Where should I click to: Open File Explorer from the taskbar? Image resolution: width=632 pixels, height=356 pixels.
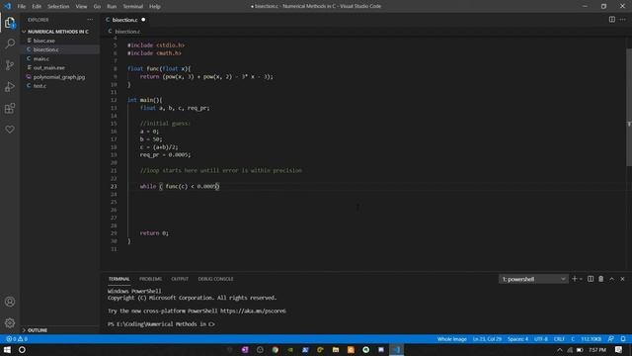tap(336, 349)
